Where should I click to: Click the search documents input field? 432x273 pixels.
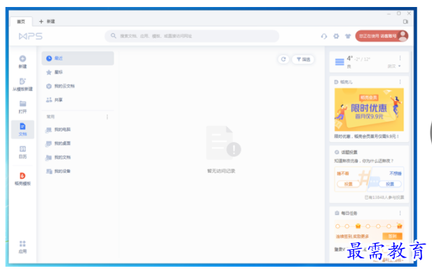[191, 36]
